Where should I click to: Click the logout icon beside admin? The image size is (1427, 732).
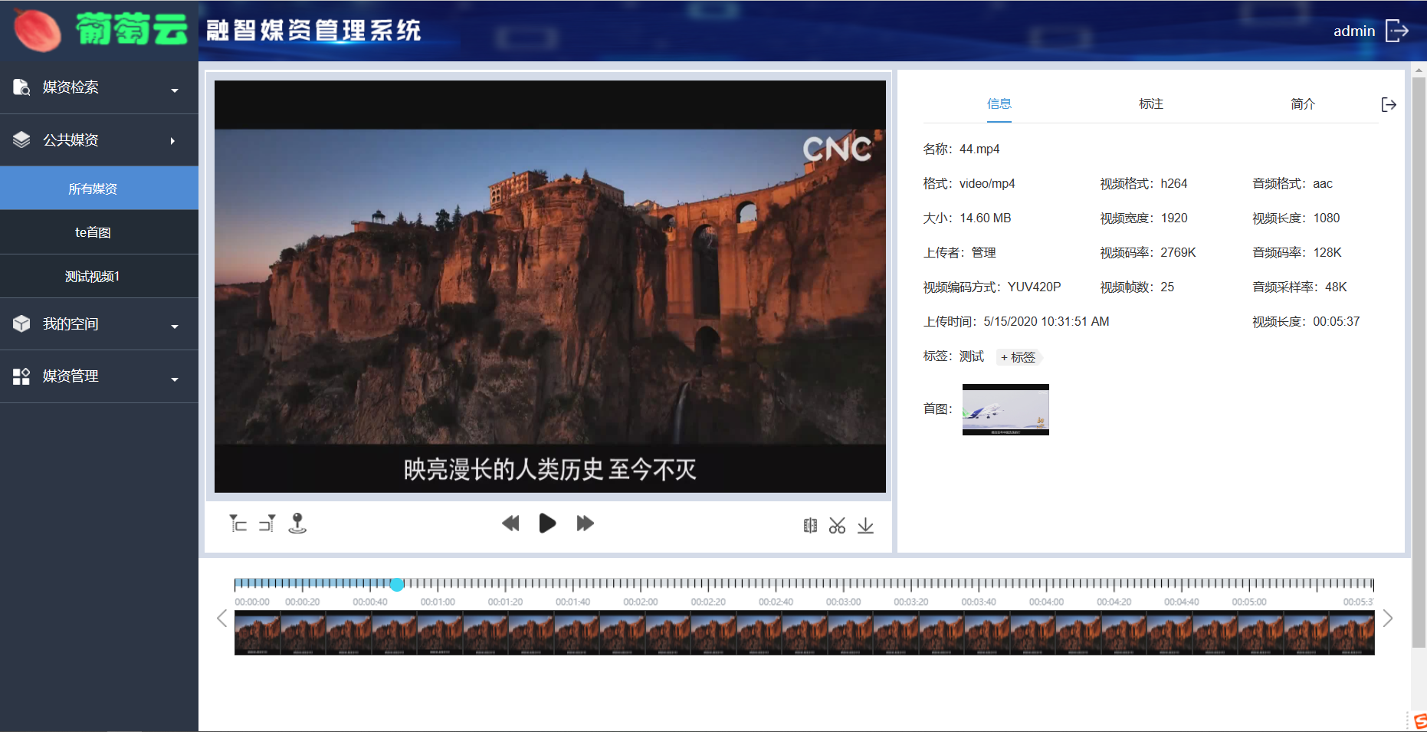point(1397,31)
